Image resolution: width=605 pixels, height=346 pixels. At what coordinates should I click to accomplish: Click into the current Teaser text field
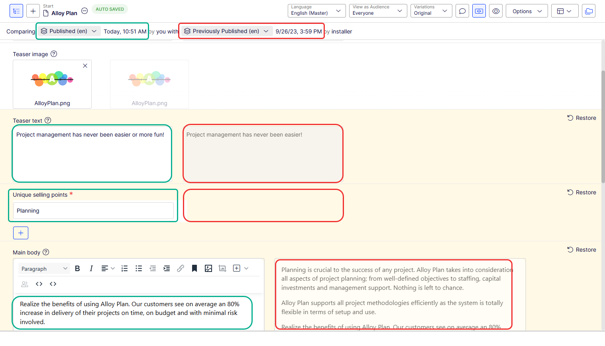pyautogui.click(x=92, y=154)
